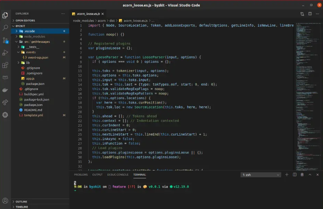The width and height of the screenshot is (323, 209).
Task: Collapse the src / getMessages folder
Action: pyautogui.click(x=40, y=42)
